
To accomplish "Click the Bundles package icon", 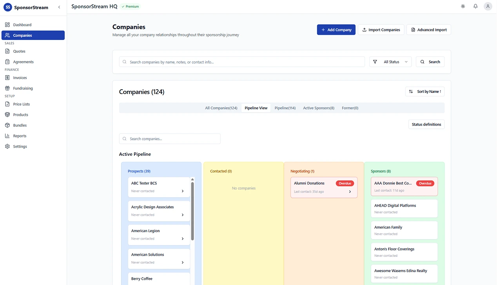I will (7, 125).
